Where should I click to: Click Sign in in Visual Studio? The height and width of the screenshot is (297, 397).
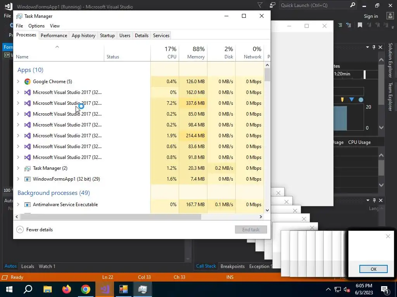point(371,16)
